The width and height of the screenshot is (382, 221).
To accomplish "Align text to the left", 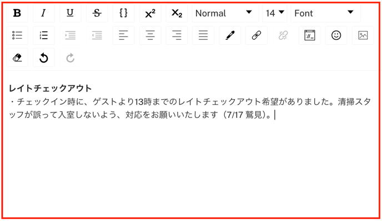I will pyautogui.click(x=123, y=35).
